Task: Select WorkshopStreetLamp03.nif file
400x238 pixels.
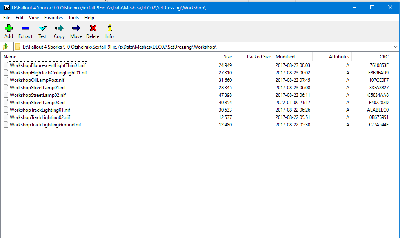Action: click(x=38, y=103)
